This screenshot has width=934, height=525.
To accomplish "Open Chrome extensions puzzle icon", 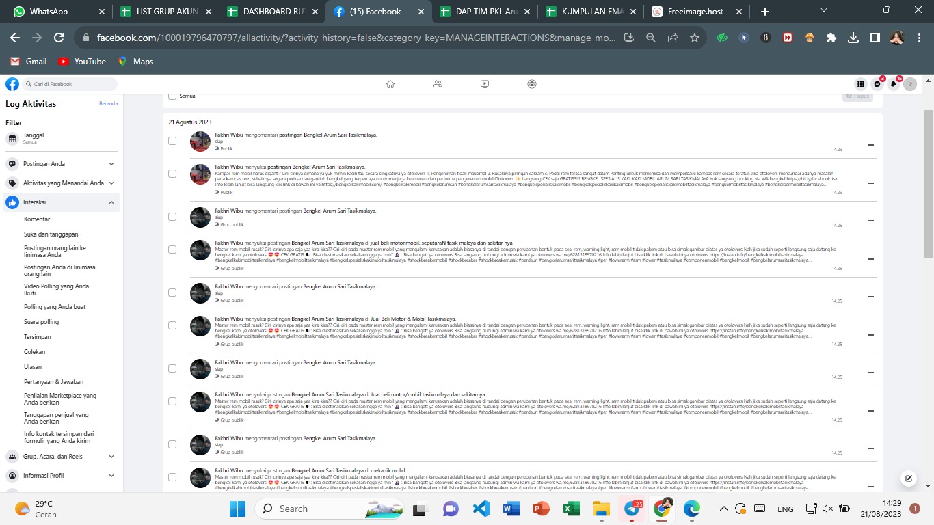I will click(x=831, y=38).
